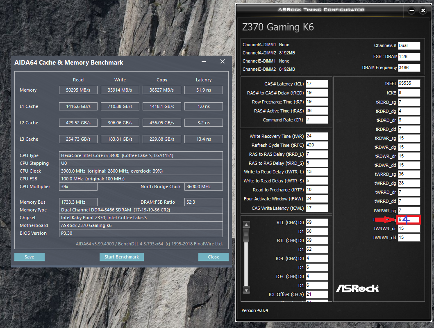
Task: Click the CPU Type field text
Action: point(141,155)
